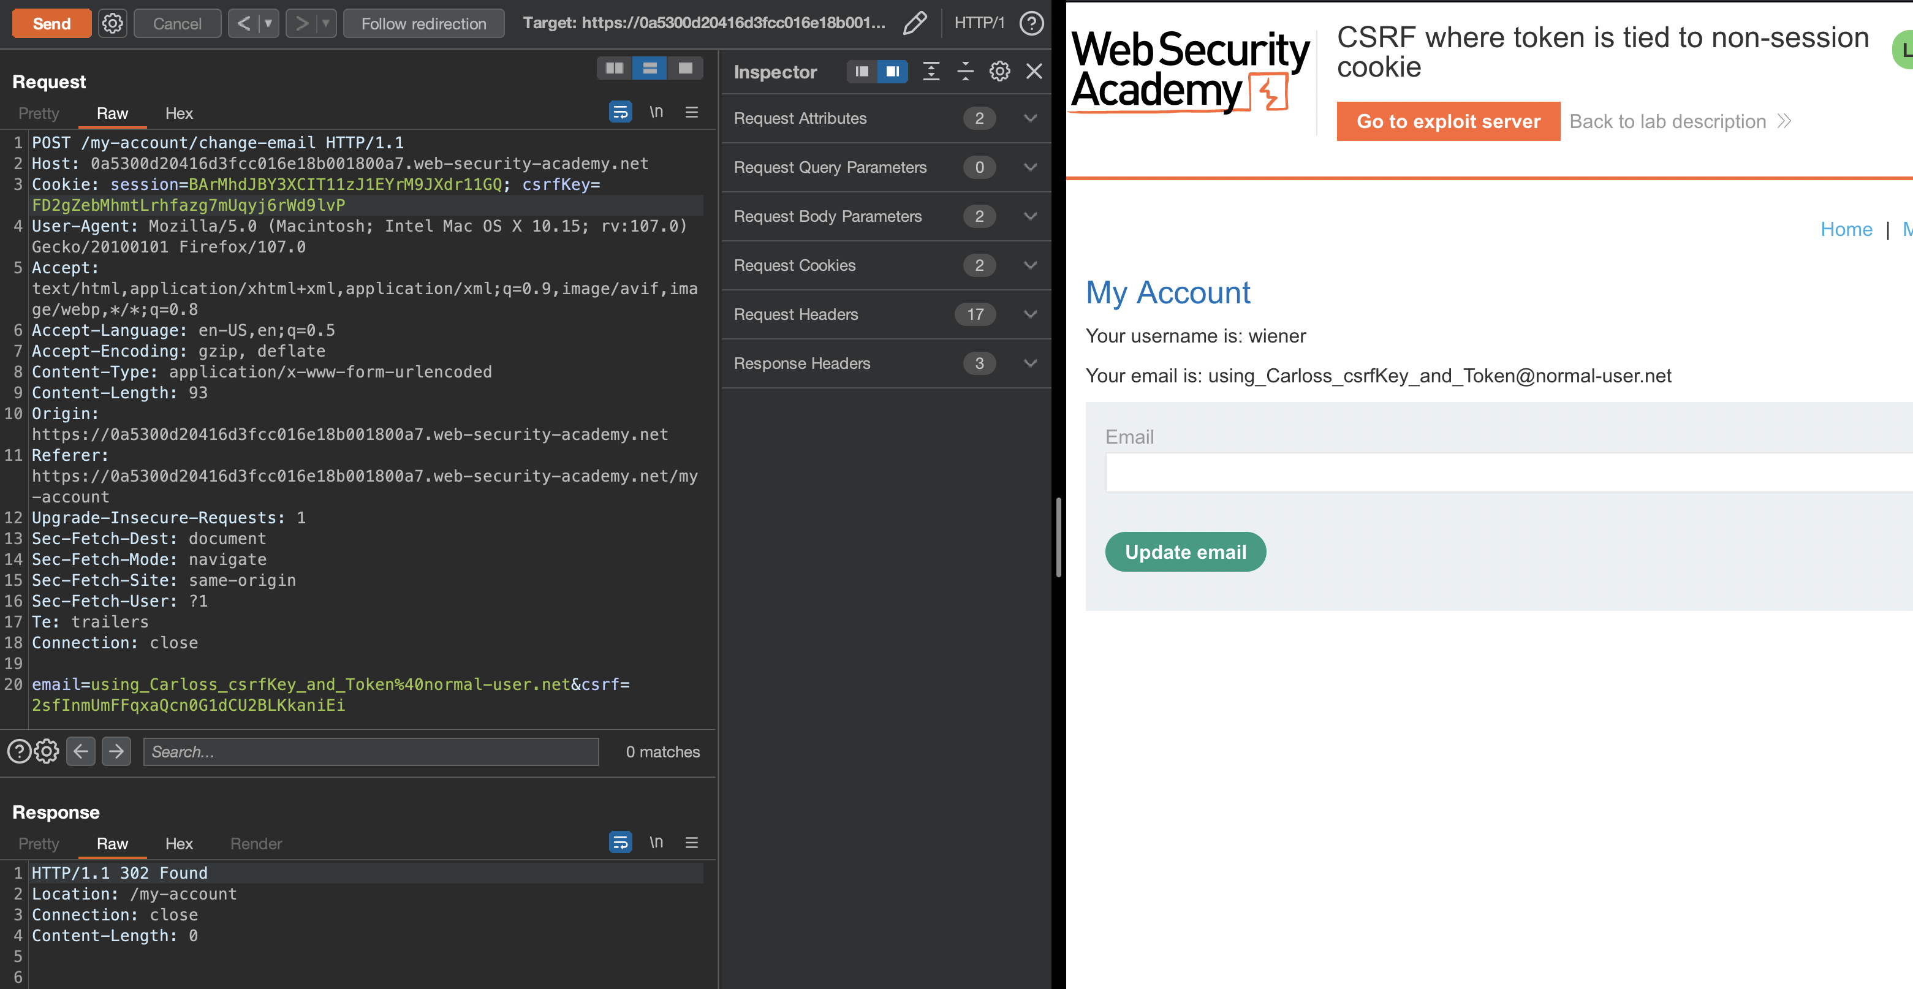Open the request editor hamburger menu

tap(691, 113)
